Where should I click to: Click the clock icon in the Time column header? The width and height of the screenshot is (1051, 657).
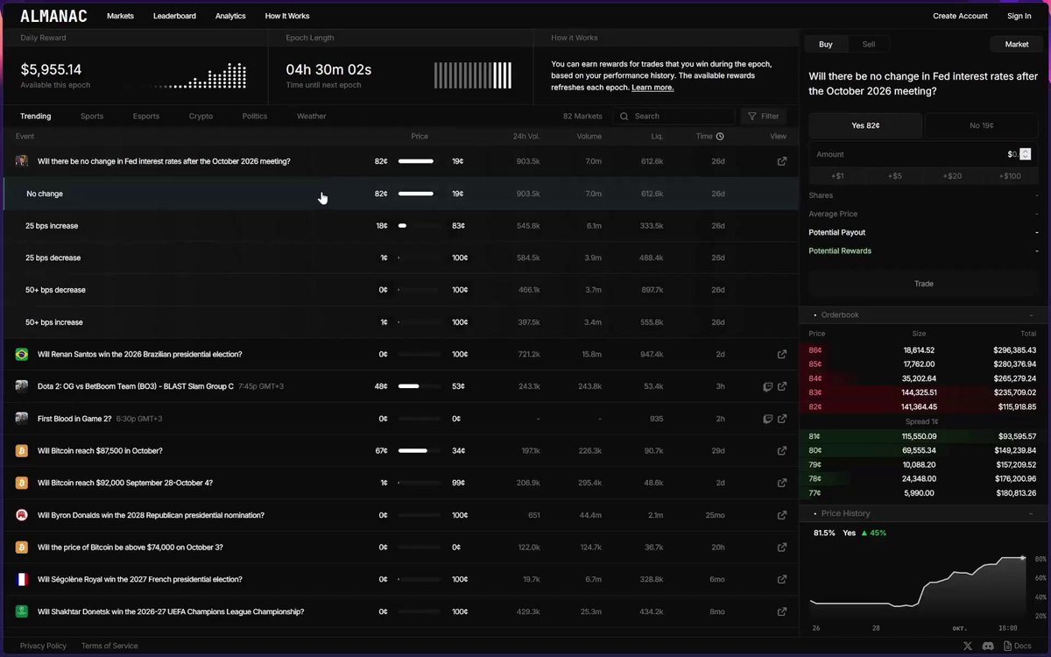720,137
